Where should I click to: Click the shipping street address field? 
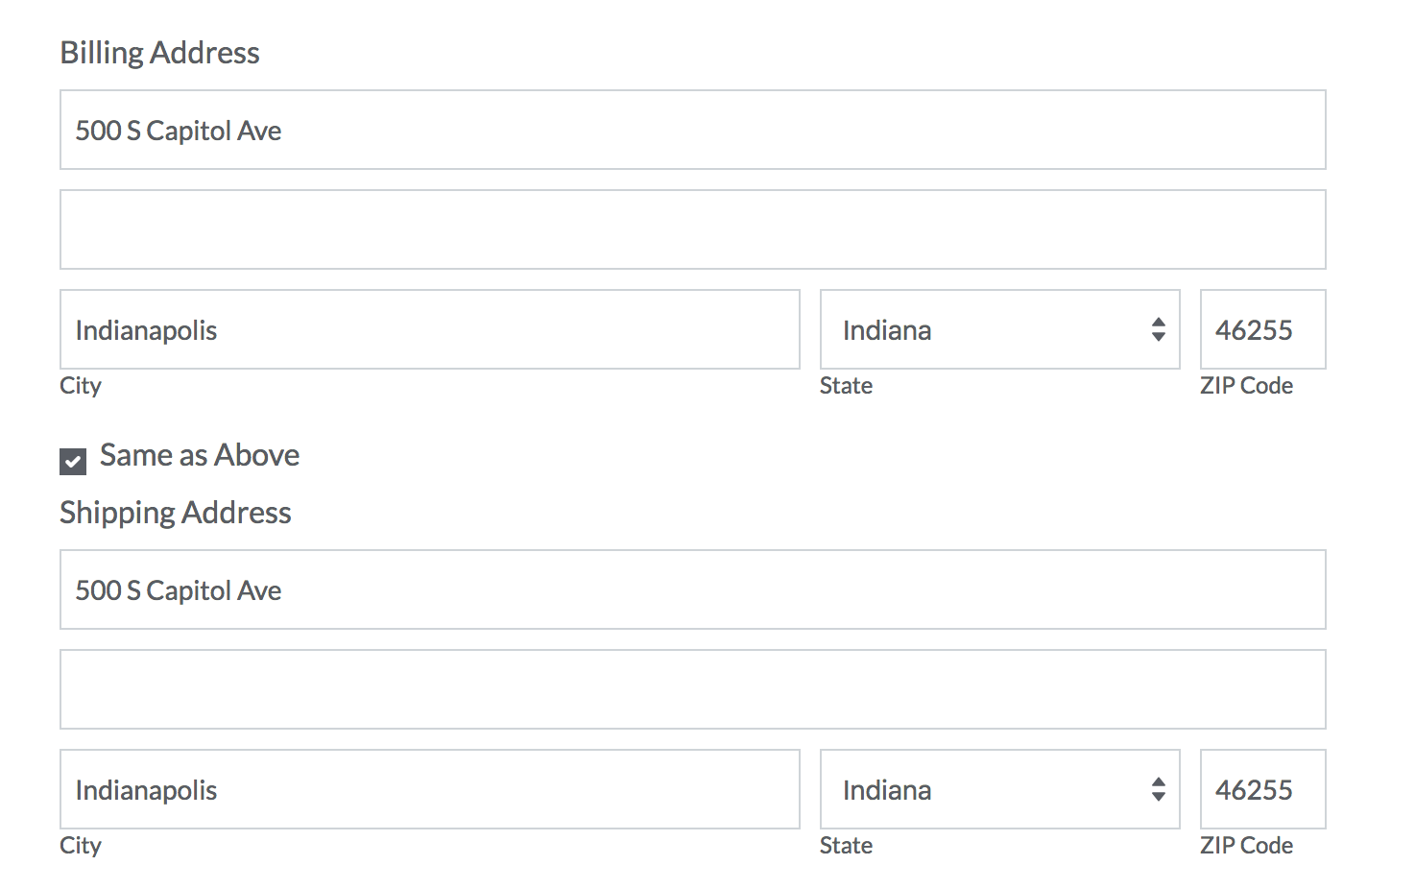pyautogui.click(x=692, y=590)
